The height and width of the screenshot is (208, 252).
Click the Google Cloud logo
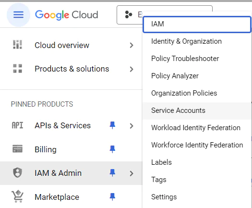tap(67, 15)
